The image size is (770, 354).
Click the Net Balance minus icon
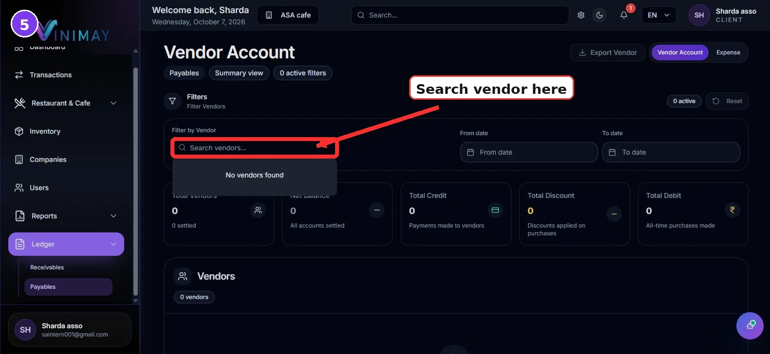[376, 210]
